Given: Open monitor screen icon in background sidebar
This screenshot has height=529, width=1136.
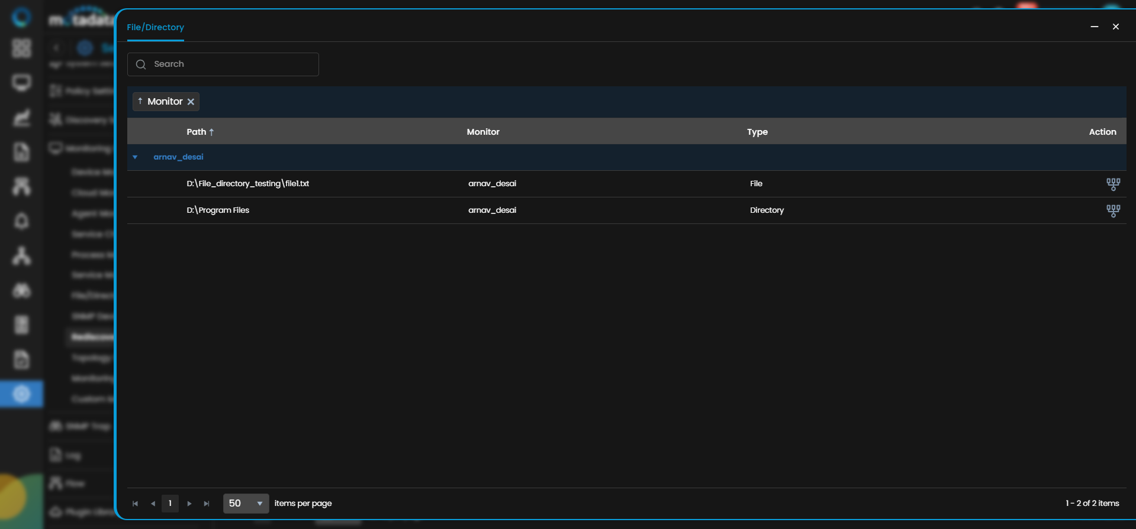Looking at the screenshot, I should click(21, 83).
